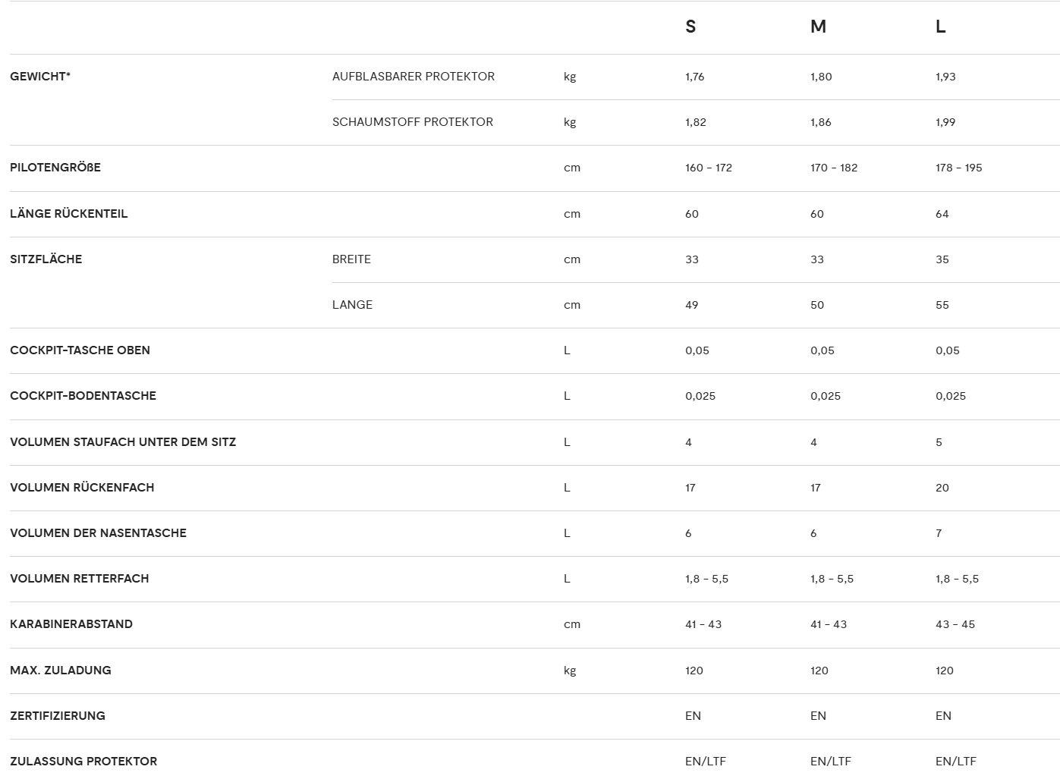Click the COCKPIT-TASCHE OBEN row label

(80, 350)
